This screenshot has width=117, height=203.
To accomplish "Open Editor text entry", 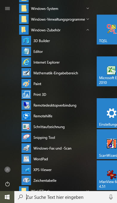I will coord(38,52).
